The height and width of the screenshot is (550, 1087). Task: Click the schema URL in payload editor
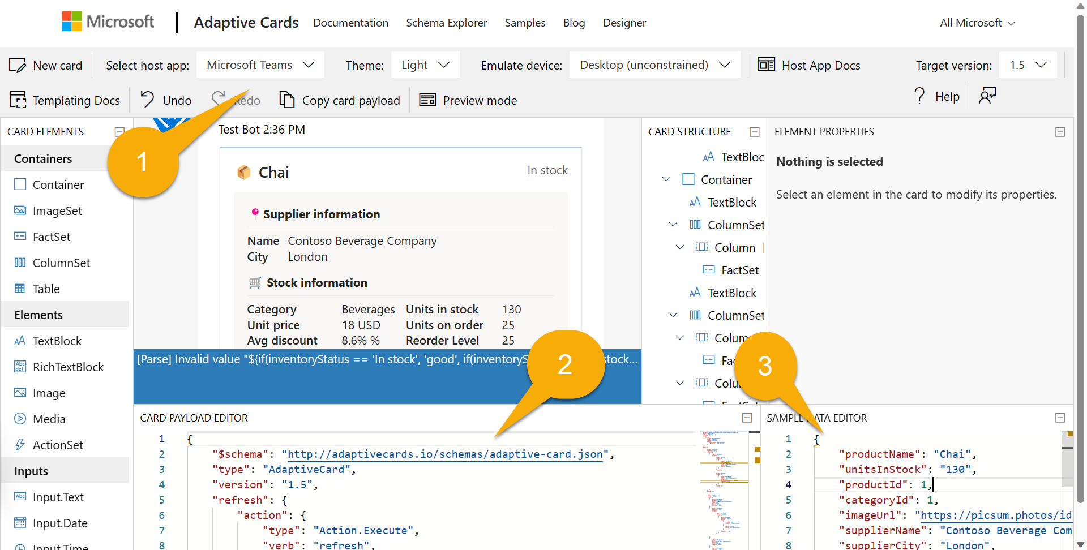pyautogui.click(x=445, y=454)
